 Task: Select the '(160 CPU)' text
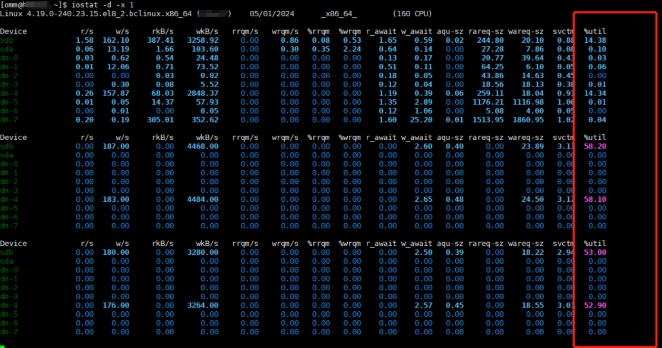tap(412, 14)
